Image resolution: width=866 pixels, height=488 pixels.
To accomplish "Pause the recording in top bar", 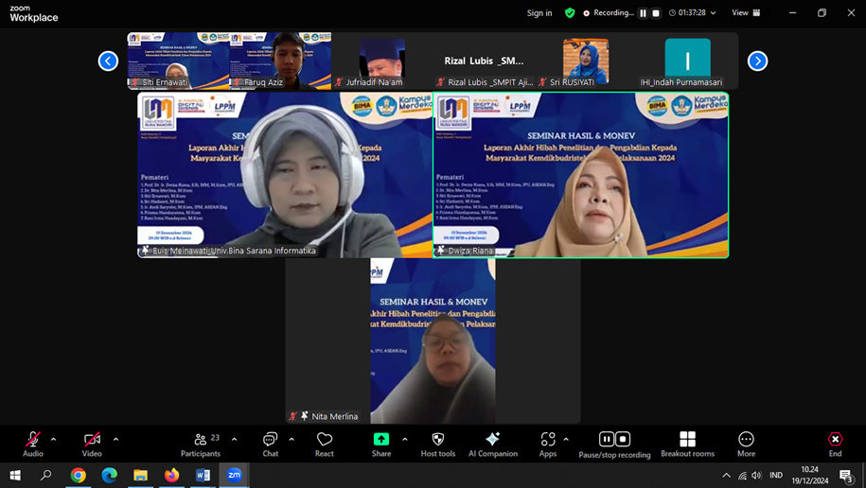I will (644, 13).
